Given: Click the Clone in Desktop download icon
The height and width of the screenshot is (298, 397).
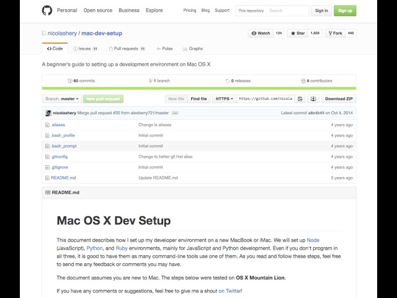Looking at the screenshot, I should coord(313,99).
